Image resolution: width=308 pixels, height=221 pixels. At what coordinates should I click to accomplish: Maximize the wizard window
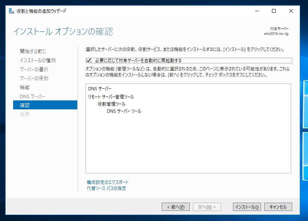pos(274,11)
